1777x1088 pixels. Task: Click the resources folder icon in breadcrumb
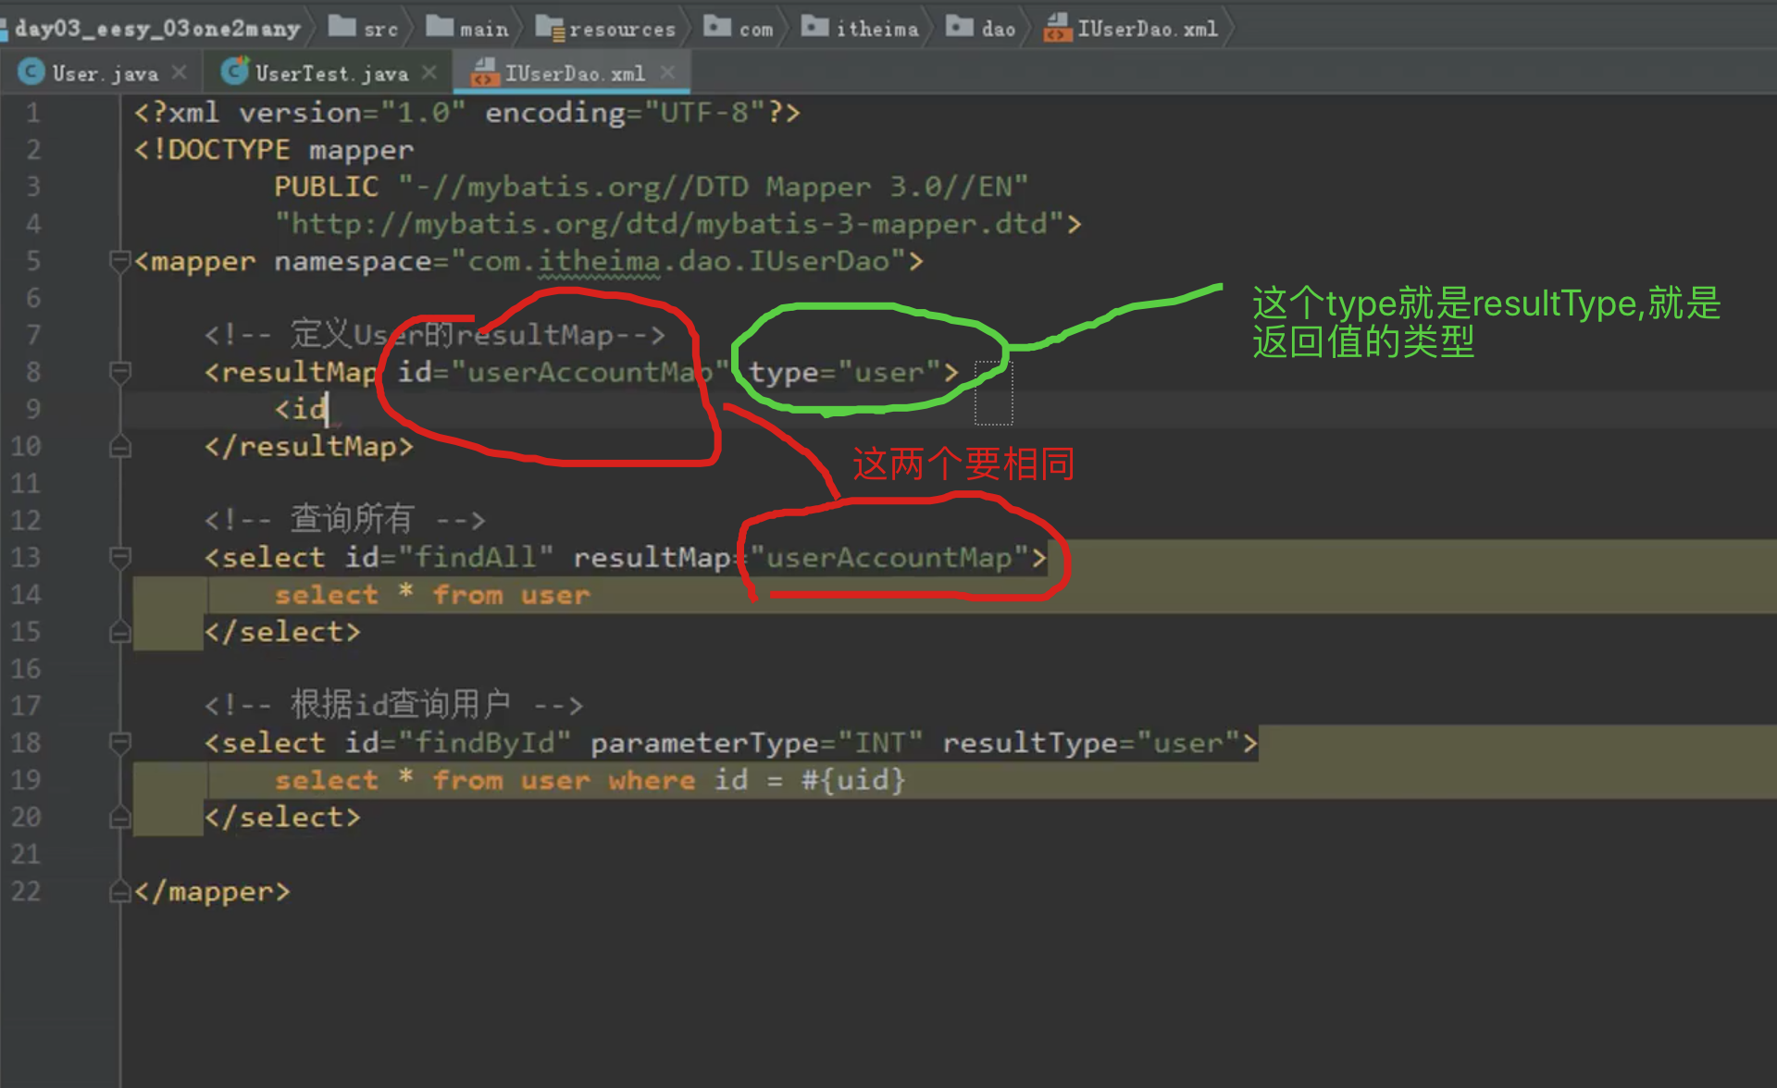tap(550, 28)
